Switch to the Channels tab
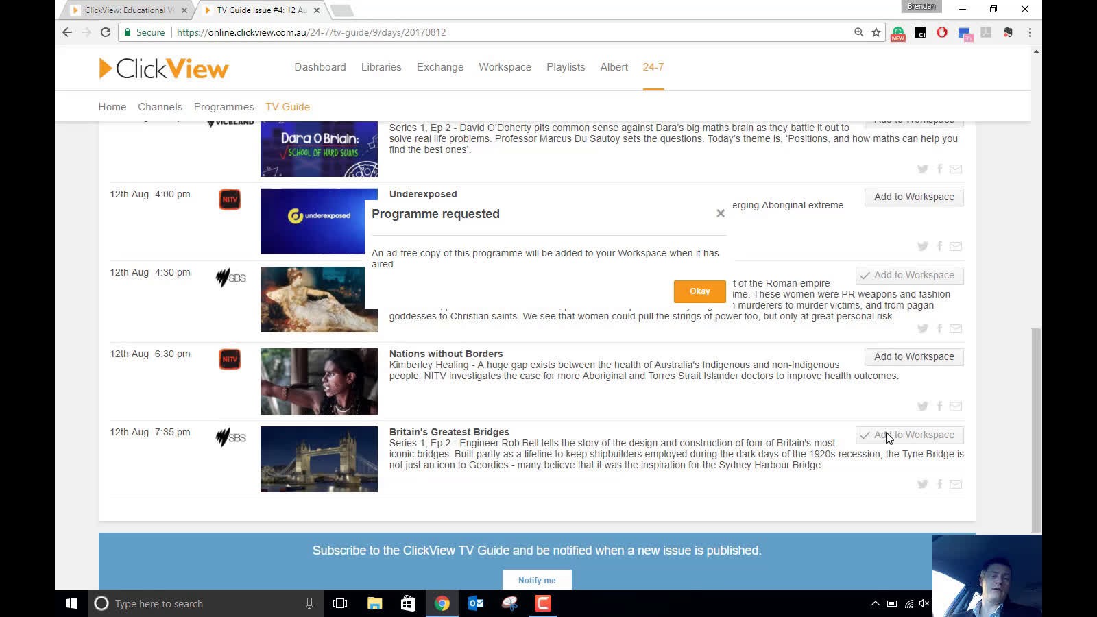This screenshot has height=617, width=1097. [160, 107]
